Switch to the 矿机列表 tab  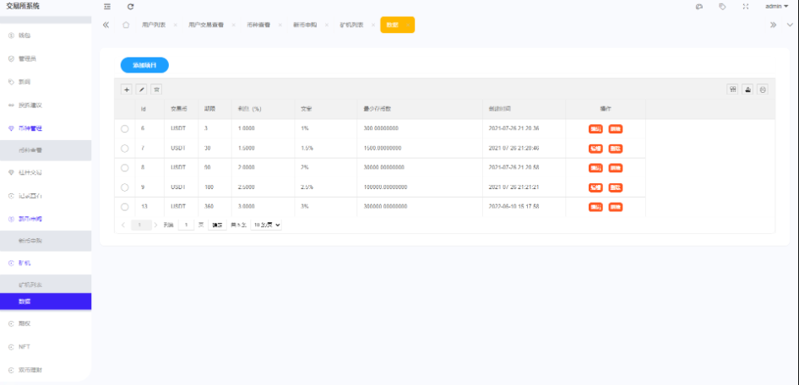tap(351, 25)
